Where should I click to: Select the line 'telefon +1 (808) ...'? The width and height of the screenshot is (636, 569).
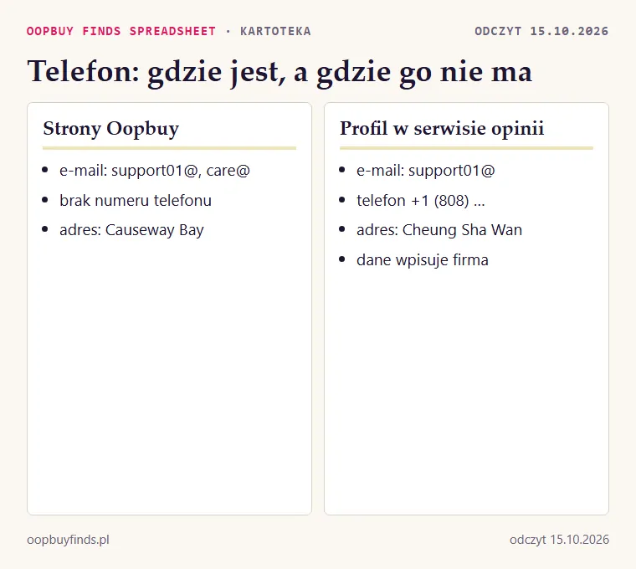tap(421, 200)
